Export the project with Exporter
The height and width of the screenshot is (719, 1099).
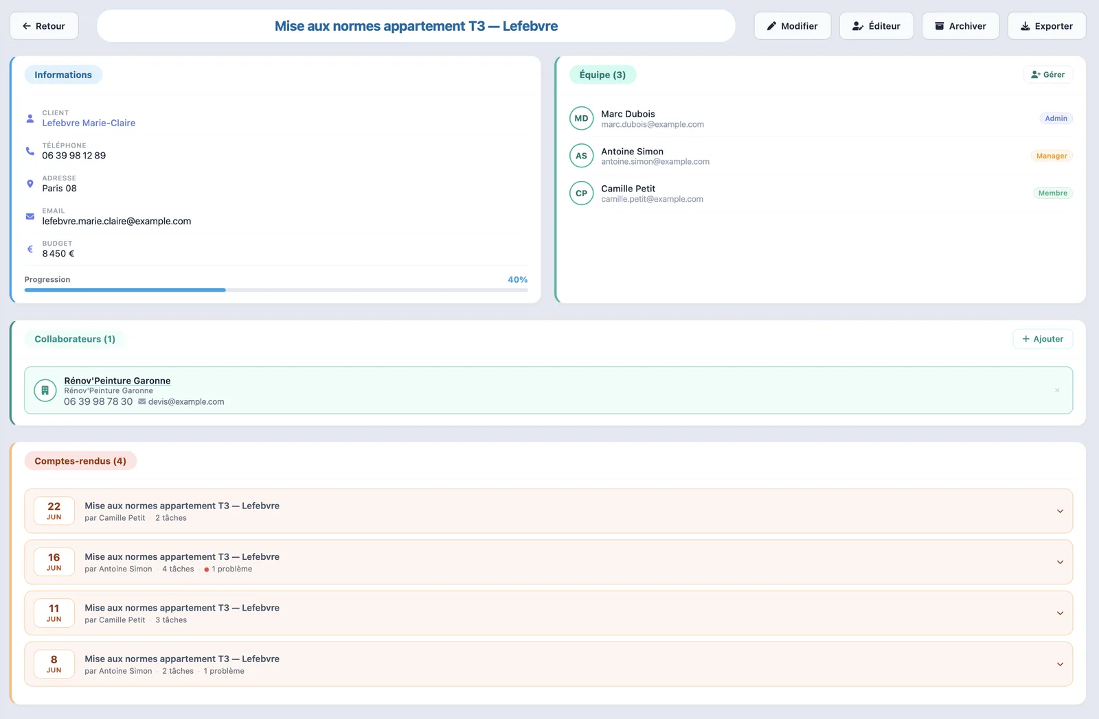pos(1047,26)
